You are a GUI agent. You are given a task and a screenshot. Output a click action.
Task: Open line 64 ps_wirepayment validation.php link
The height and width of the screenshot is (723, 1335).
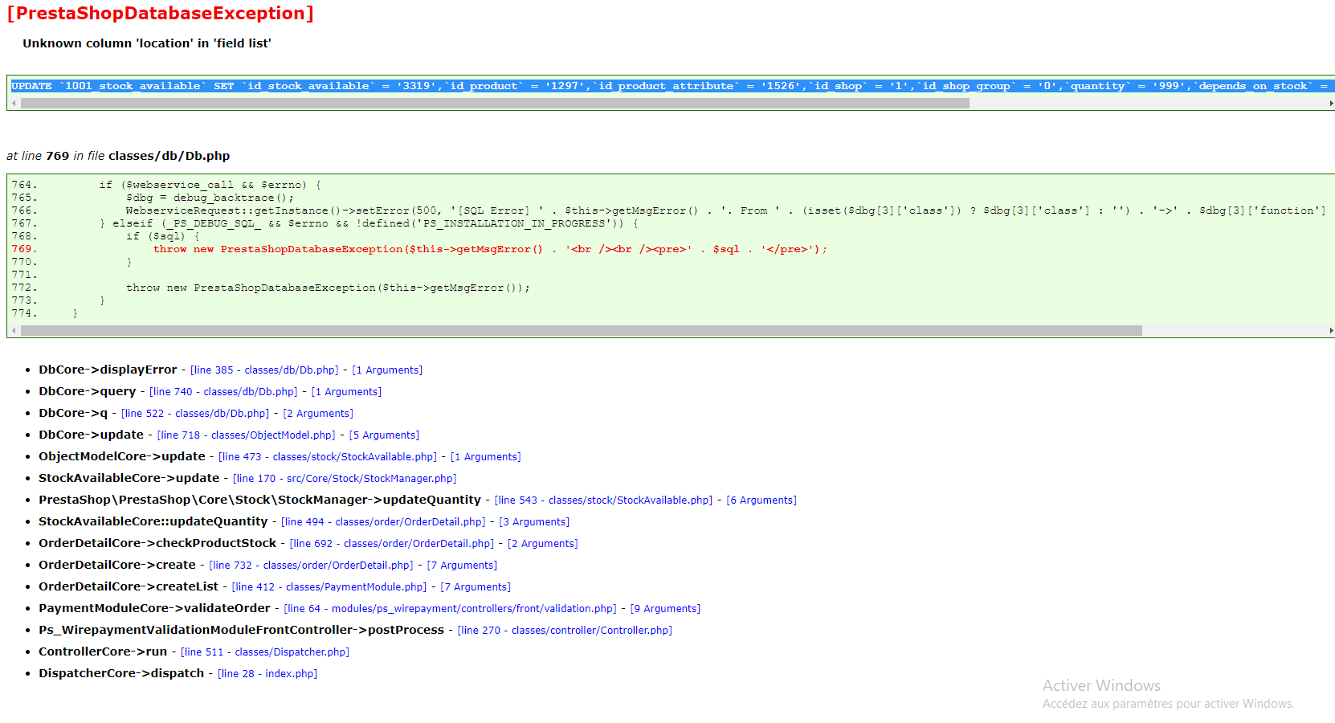[451, 609]
